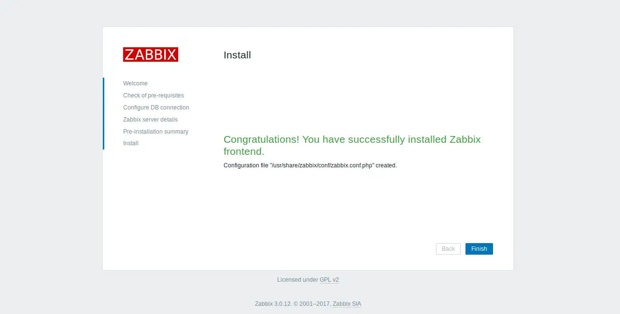The image size is (620, 314).
Task: Click the Zabbix 3.0.12 version text
Action: [x=273, y=304]
